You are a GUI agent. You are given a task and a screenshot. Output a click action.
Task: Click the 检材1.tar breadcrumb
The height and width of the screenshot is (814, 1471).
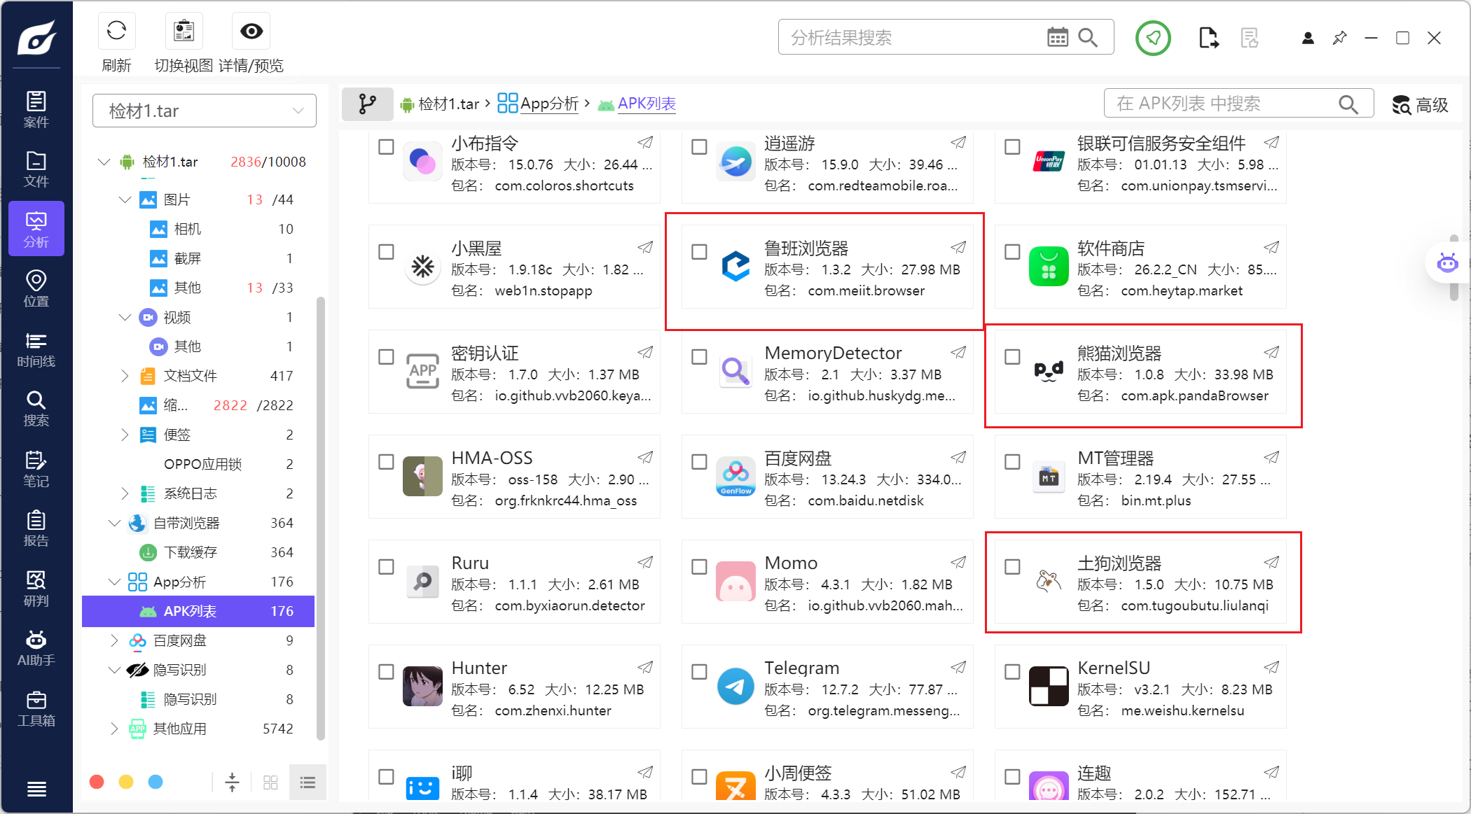click(x=440, y=104)
